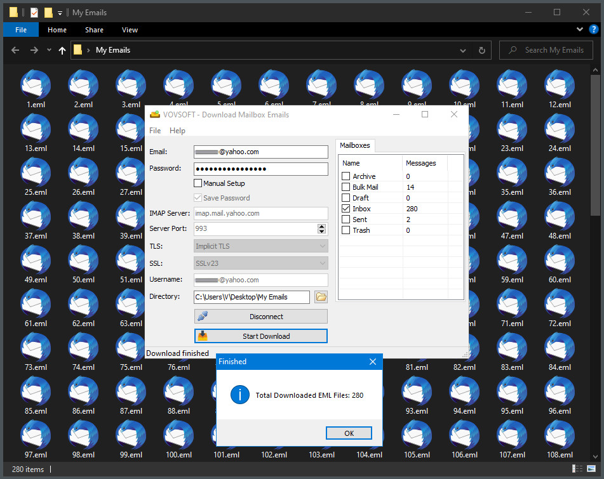Go back with the Explorer back arrow
The width and height of the screenshot is (604, 479).
15,50
